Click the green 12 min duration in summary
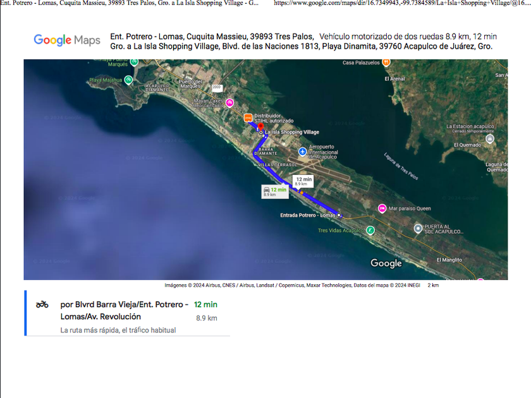531x398 pixels. tap(205, 305)
